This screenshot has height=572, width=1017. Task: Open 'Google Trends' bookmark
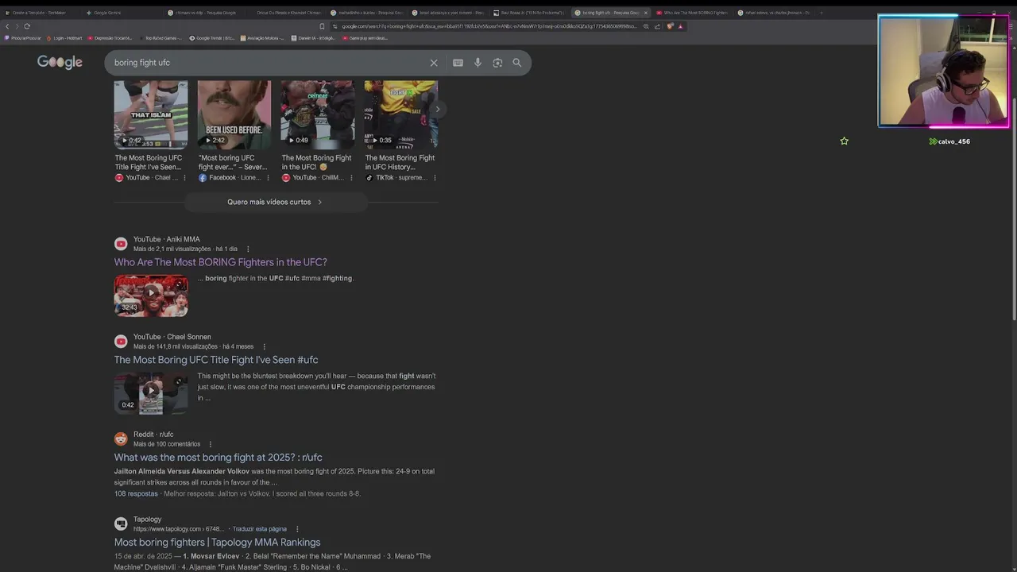click(211, 38)
